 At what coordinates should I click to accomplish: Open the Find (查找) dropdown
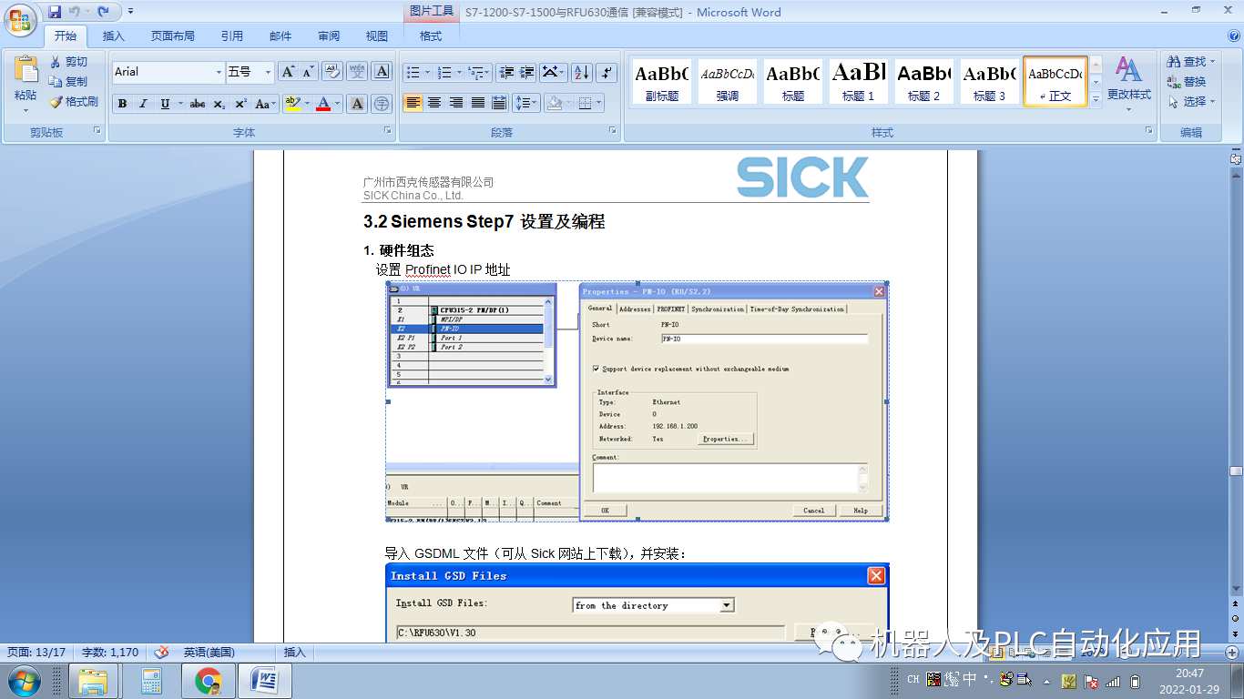[1213, 62]
